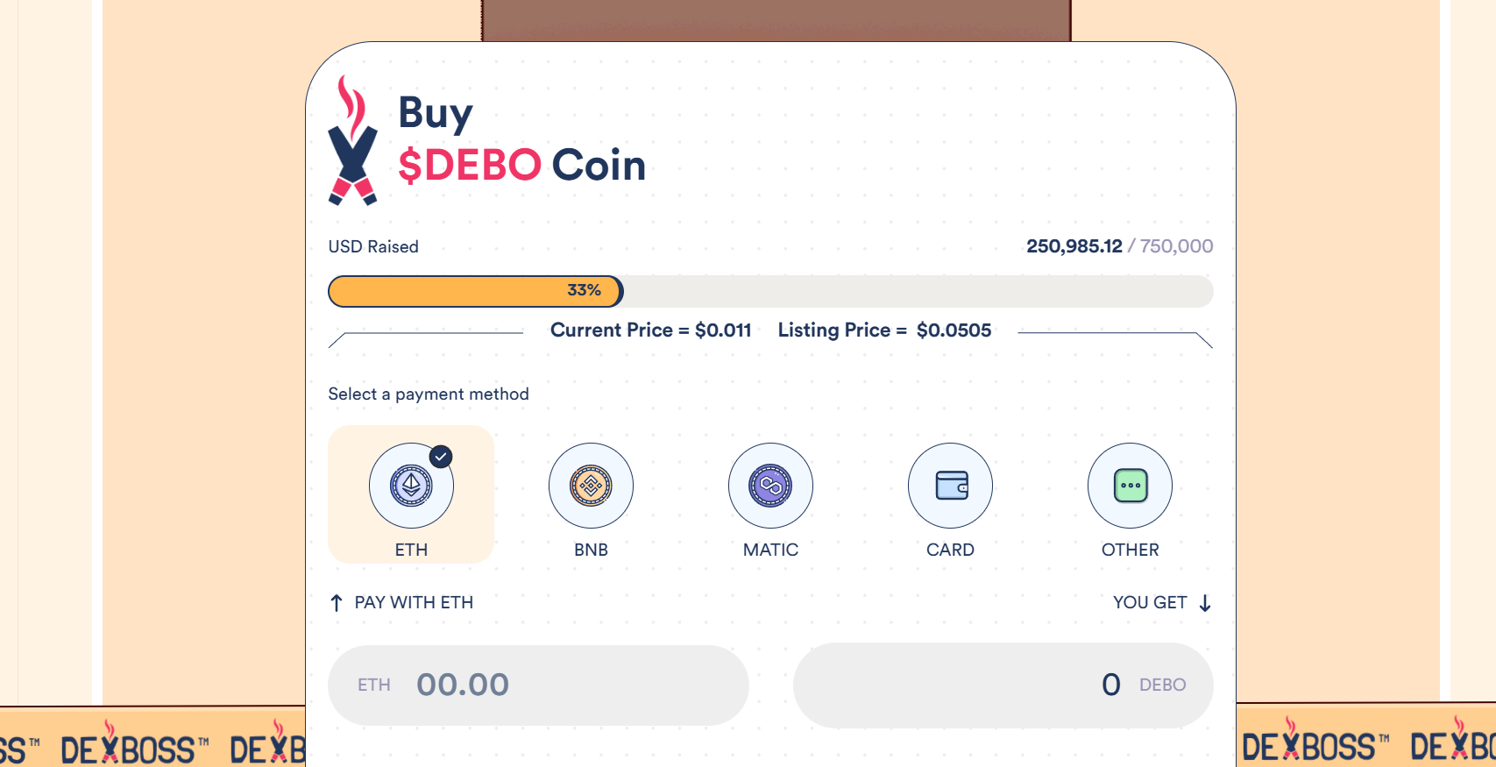Click the 33% fundraising progress bar
This screenshot has width=1496, height=767.
coord(476,291)
